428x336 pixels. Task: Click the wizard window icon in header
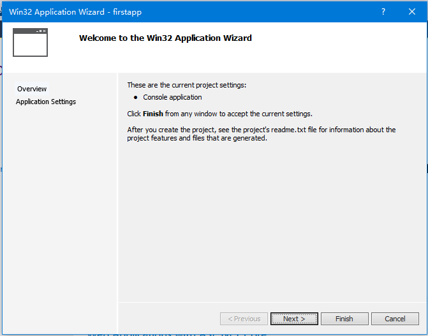[x=30, y=42]
